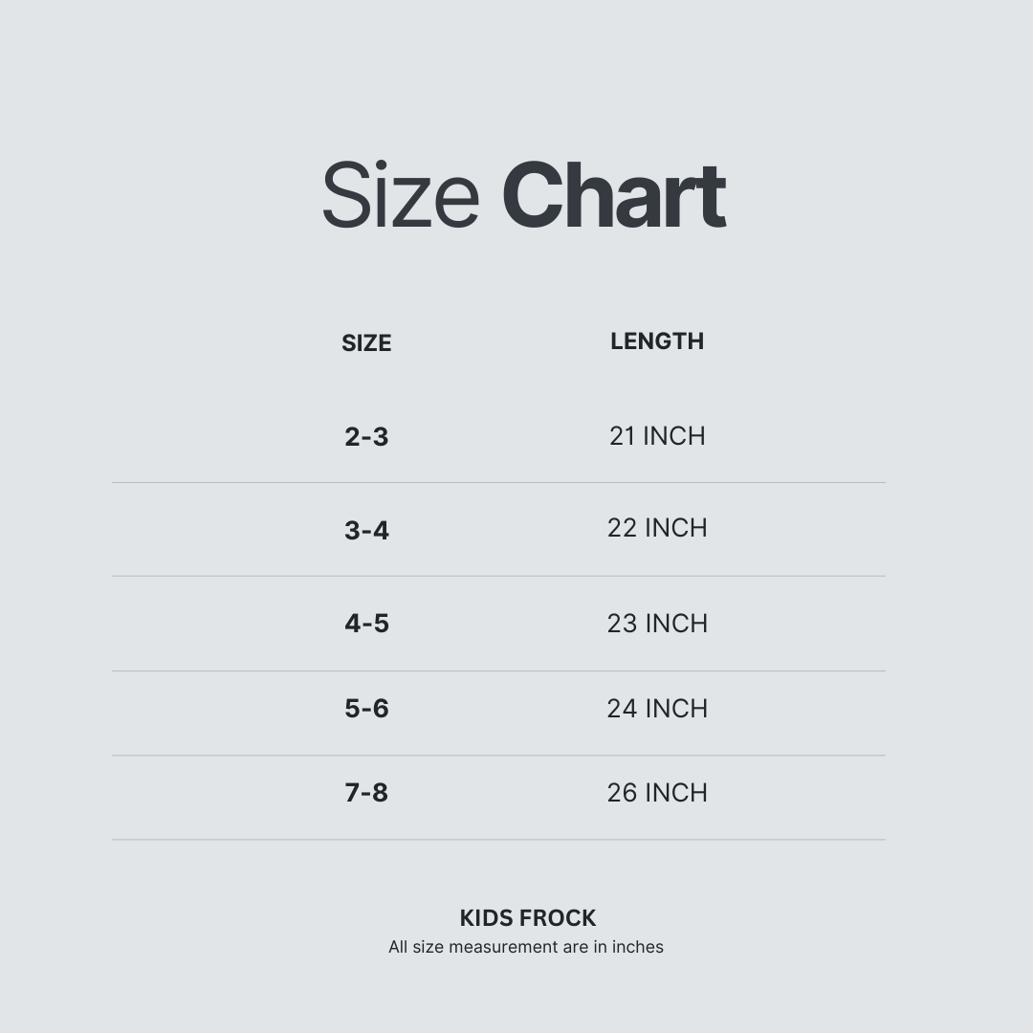This screenshot has height=1033, width=1033.
Task: Click the divider line under the 2-3 row
Action: pyautogui.click(x=498, y=483)
